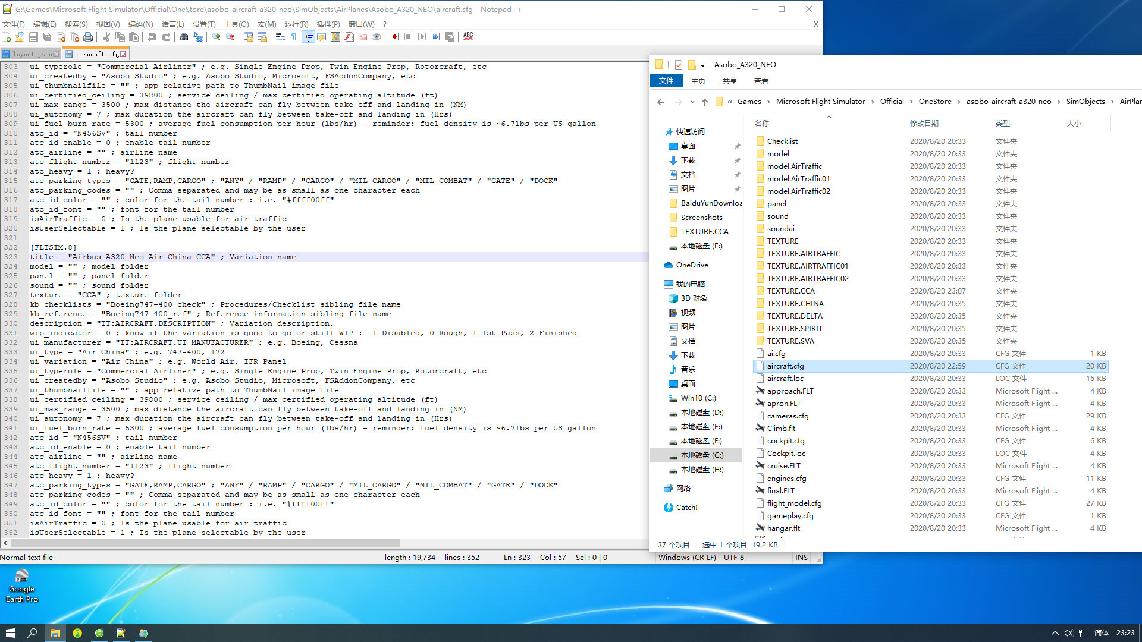Screen dimensions: 1142x642
Task: Click the Paste toolbar icon
Action: (134, 37)
